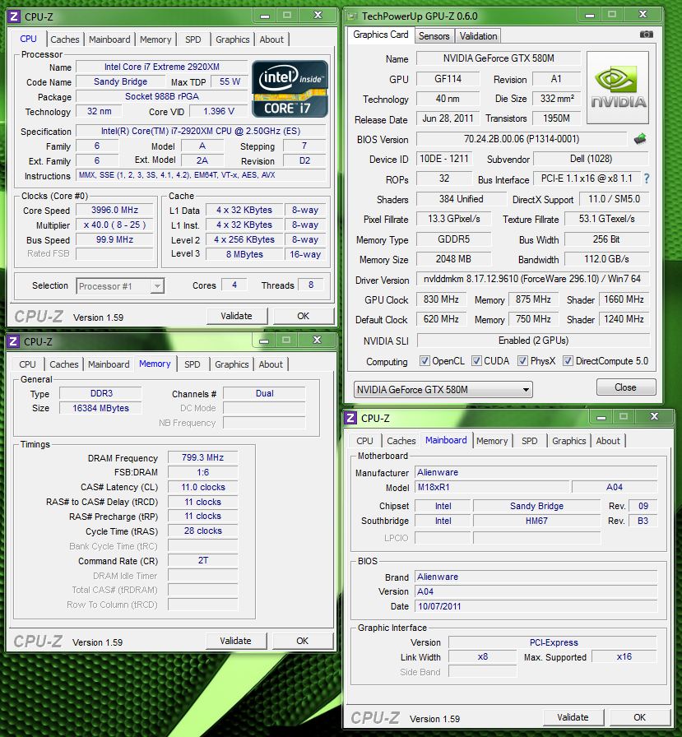Toggle the CUDA checkbox
The image size is (682, 737).
[476, 361]
